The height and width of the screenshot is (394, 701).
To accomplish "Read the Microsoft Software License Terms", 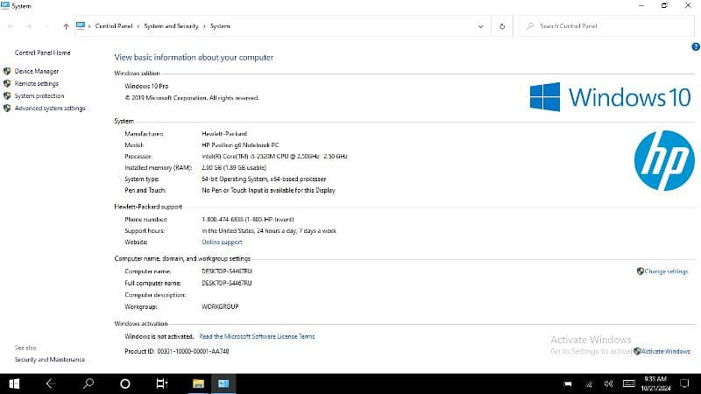I will 257,336.
